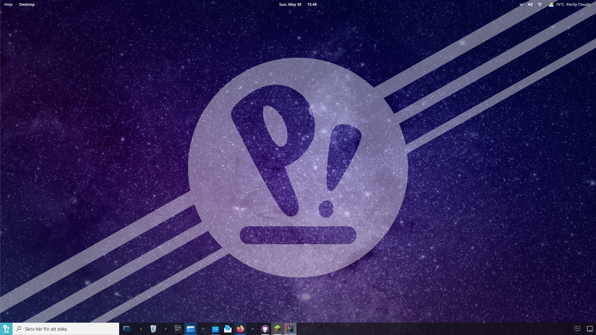Launch the app store shopping bag icon

(215, 329)
